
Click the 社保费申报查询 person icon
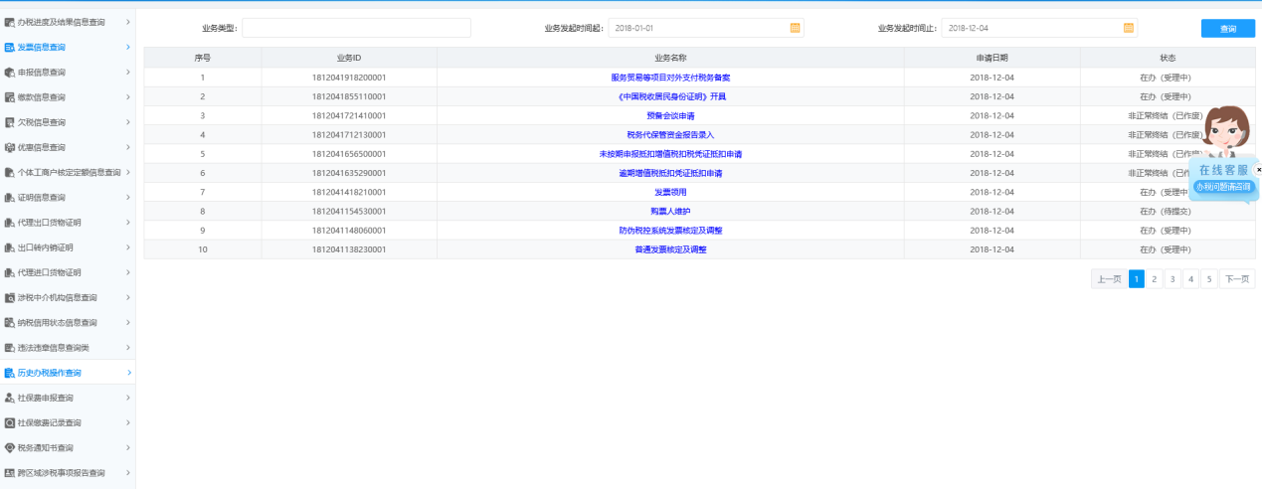(10, 398)
